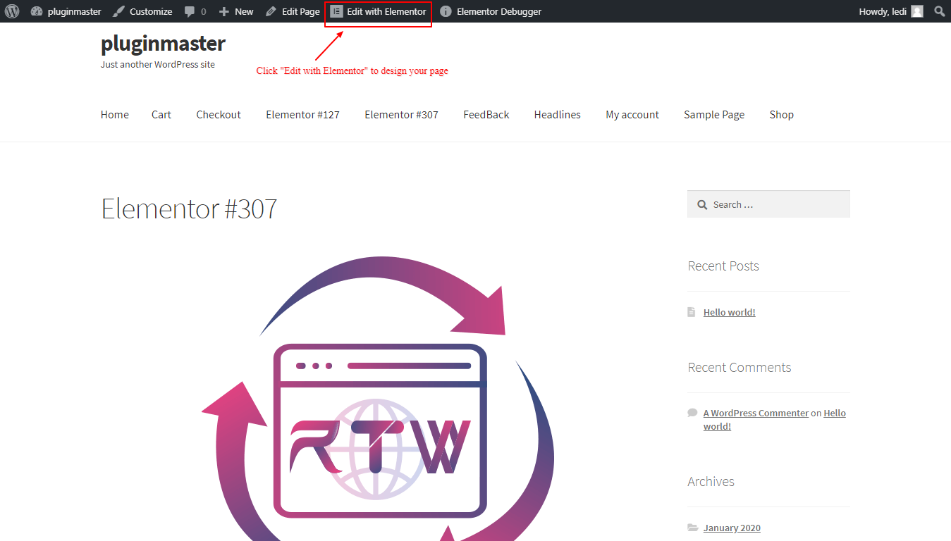
Task: Open comments via speech bubble icon
Action: tap(190, 12)
